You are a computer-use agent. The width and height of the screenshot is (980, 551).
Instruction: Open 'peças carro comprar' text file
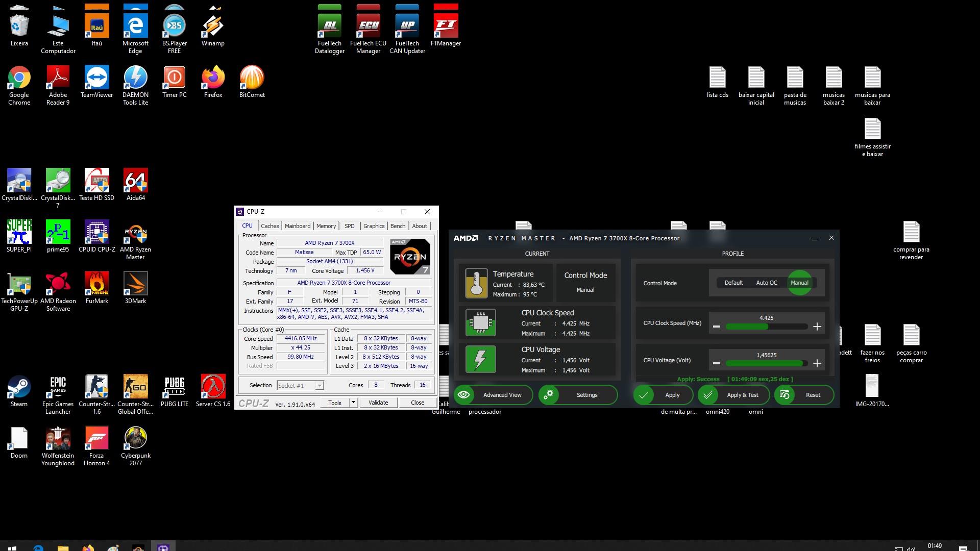click(911, 343)
